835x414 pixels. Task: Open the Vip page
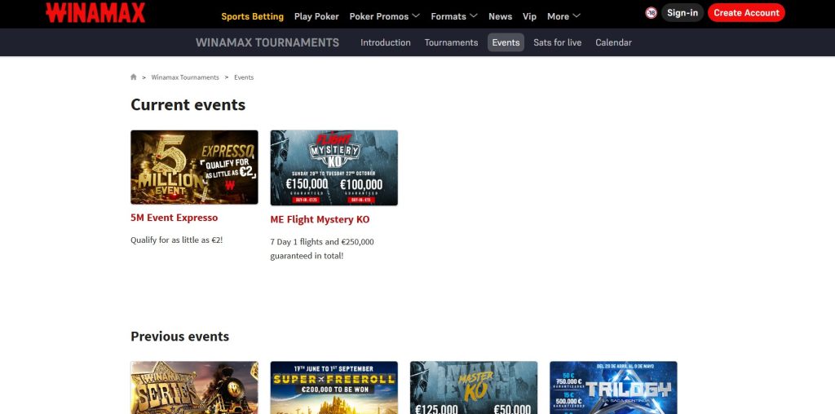529,16
